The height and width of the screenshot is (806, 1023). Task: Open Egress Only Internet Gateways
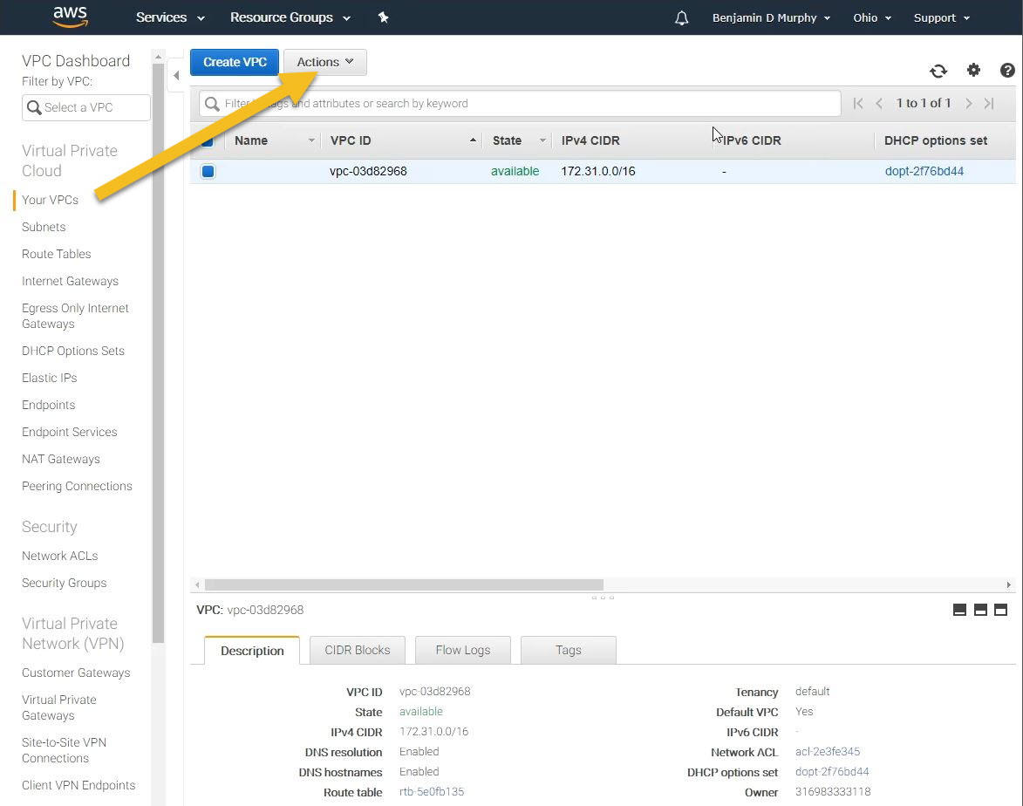click(x=75, y=316)
